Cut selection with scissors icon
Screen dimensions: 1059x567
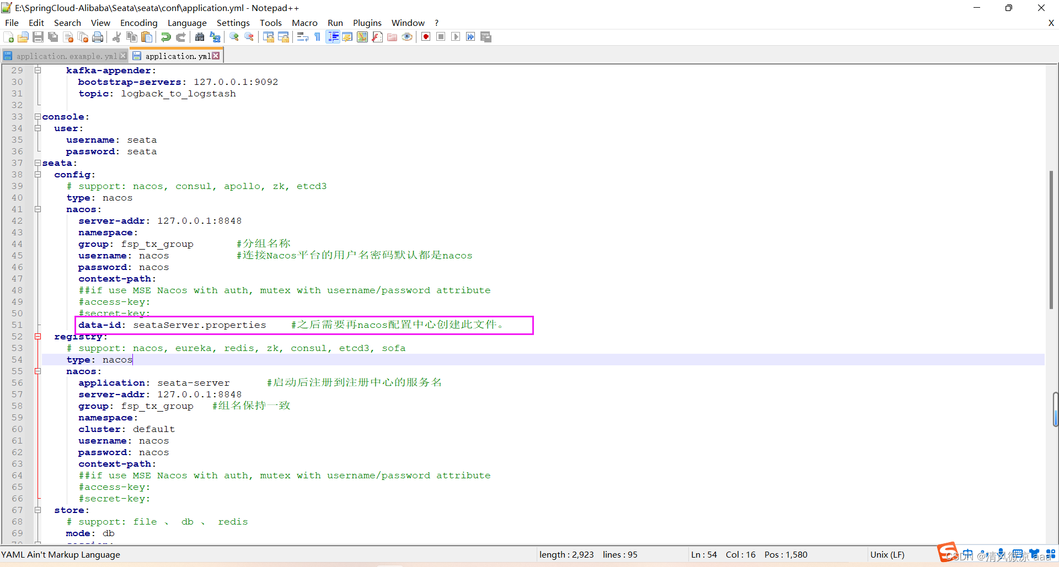(116, 37)
